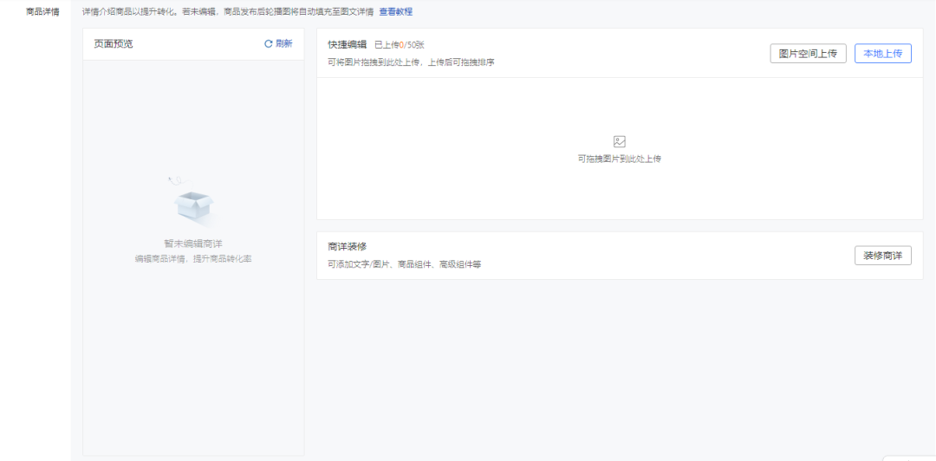
Task: Click the 刷新 text in preview header
Action: [284, 43]
